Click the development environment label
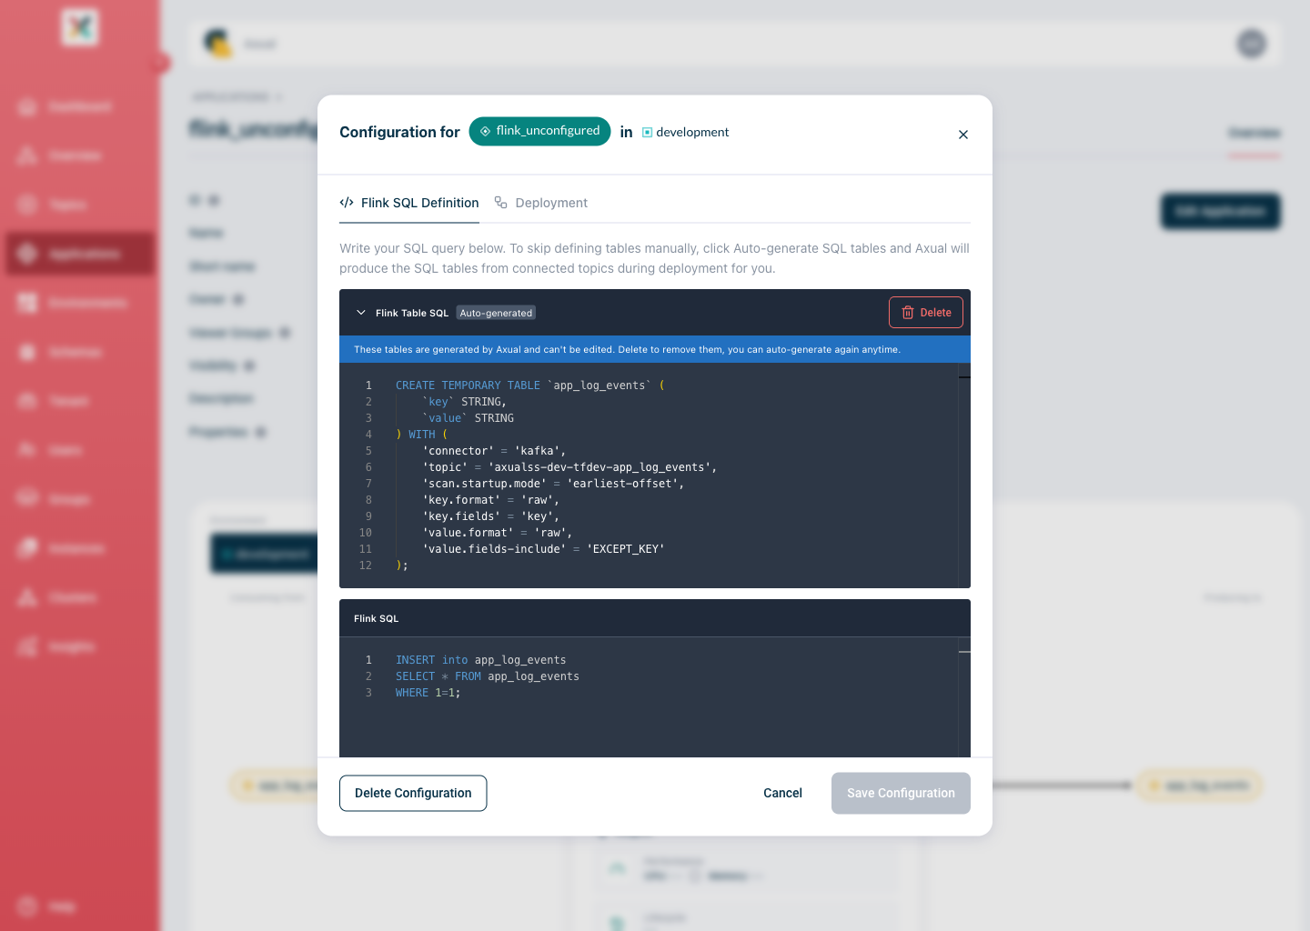The height and width of the screenshot is (931, 1310). [685, 132]
